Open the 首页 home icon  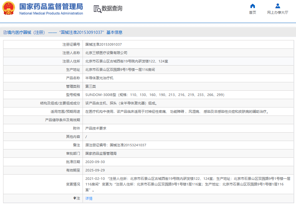[x=253, y=6]
